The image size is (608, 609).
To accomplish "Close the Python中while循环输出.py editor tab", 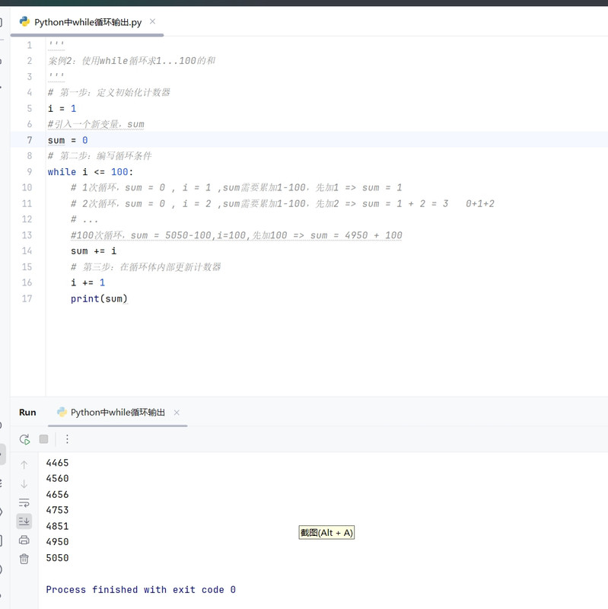I will pyautogui.click(x=153, y=21).
